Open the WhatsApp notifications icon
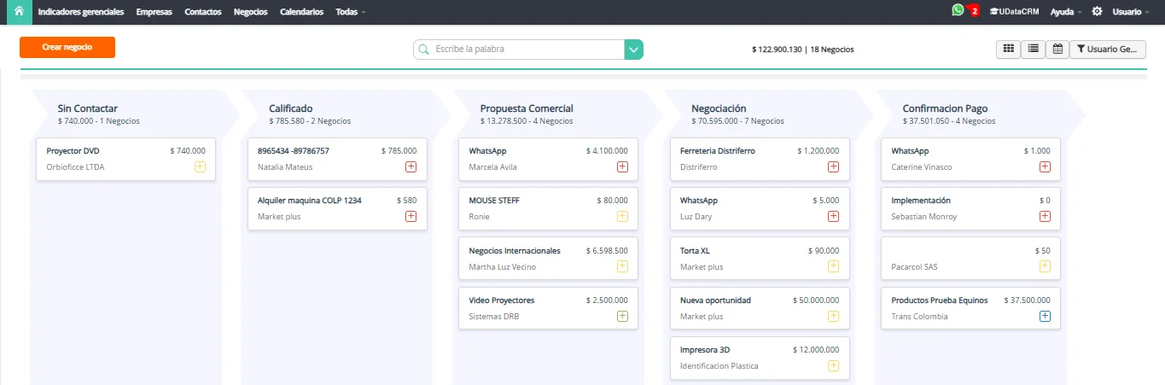Screen dimensions: 1165x385 958,10
